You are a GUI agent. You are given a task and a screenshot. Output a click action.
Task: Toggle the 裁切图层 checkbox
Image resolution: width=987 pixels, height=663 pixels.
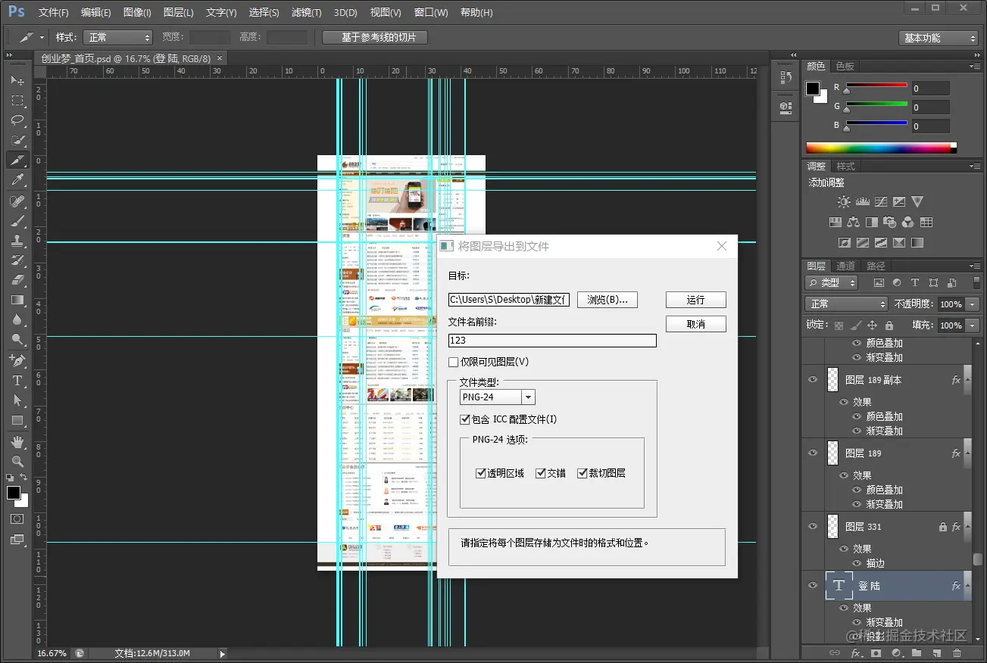(x=583, y=473)
